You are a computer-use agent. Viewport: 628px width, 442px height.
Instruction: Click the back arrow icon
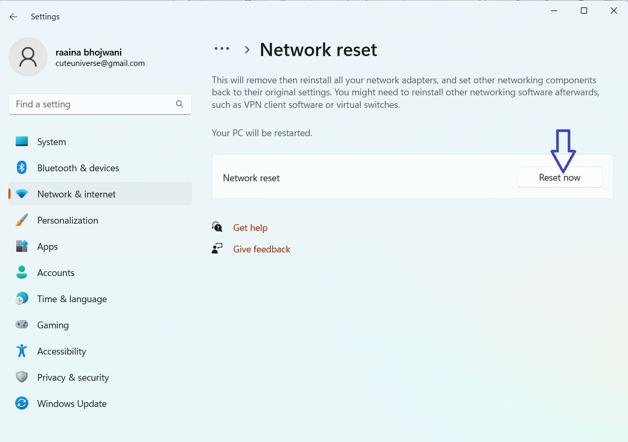click(14, 17)
